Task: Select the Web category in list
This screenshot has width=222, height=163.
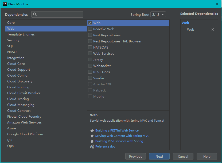Action: point(46,29)
